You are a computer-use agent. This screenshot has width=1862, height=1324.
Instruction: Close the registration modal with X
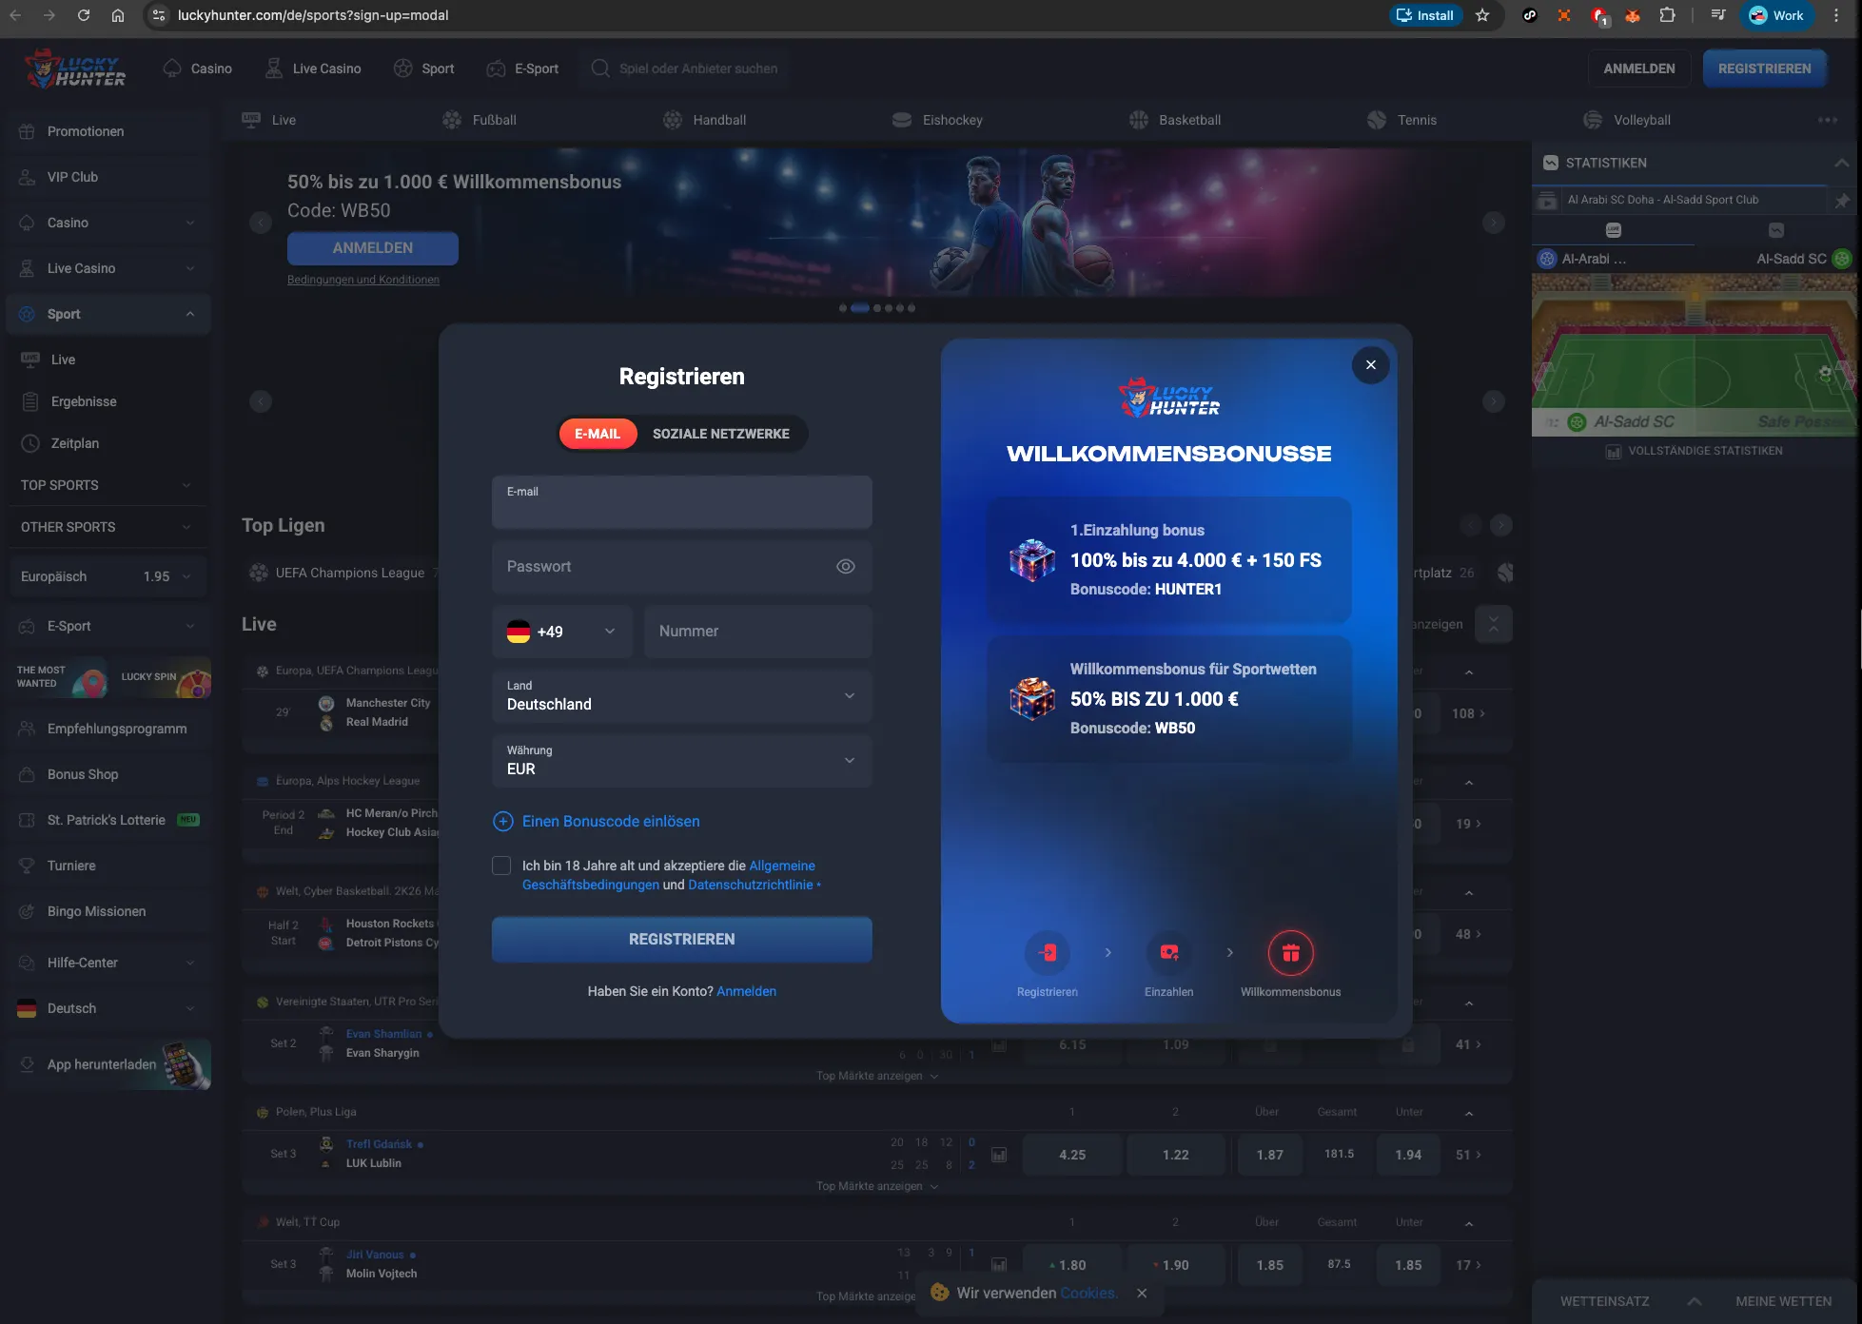1370,365
